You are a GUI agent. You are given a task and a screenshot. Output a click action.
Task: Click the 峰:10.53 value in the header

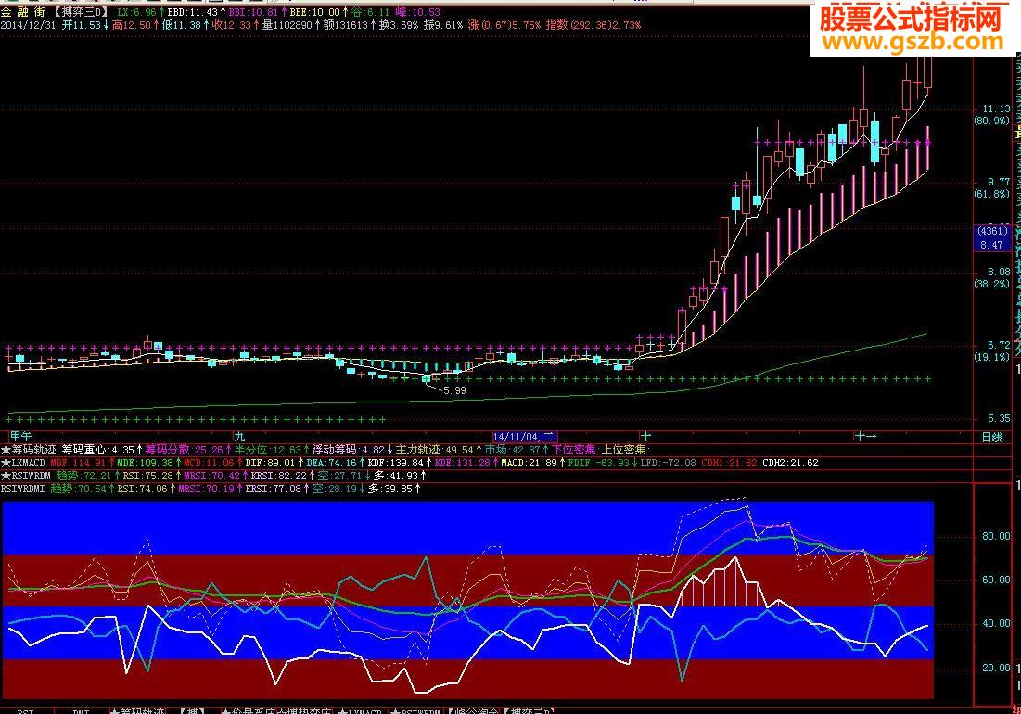point(417,12)
